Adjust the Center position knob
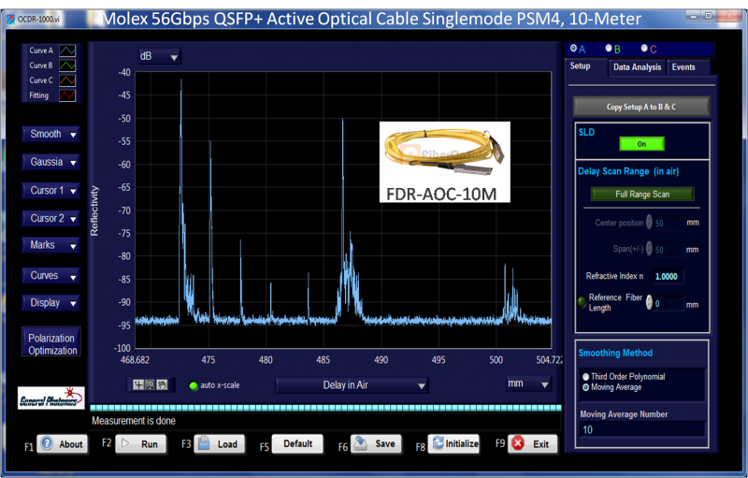The image size is (748, 478). [x=649, y=222]
